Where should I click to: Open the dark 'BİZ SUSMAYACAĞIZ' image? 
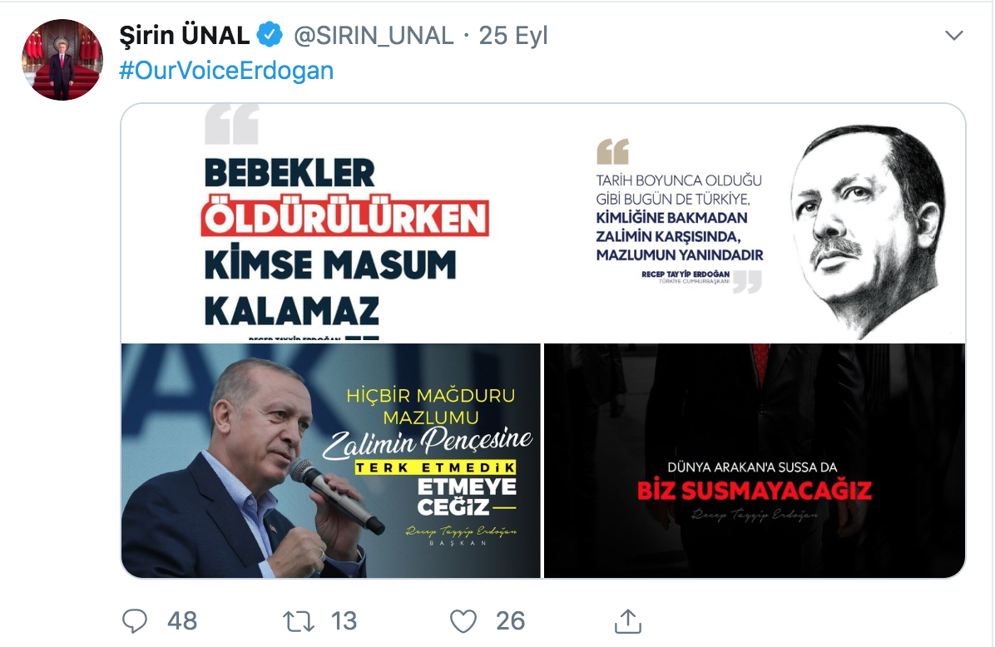755,461
